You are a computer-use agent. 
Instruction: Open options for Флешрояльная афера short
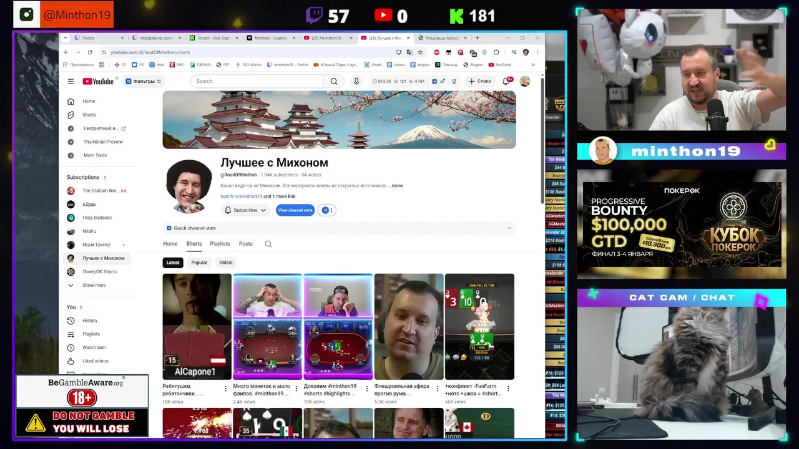pos(438,389)
